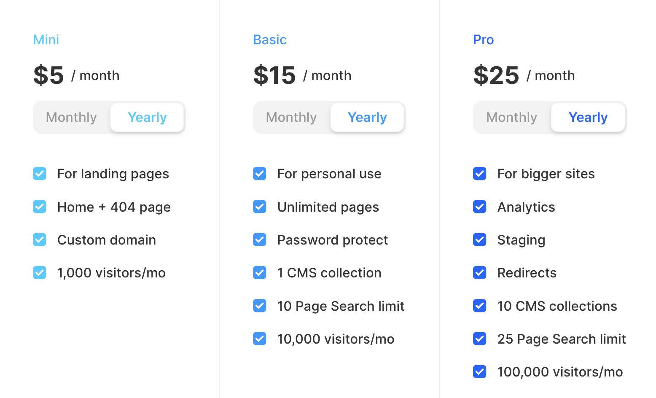
Task: Click the checkmark beside Analytics
Action: click(x=480, y=207)
